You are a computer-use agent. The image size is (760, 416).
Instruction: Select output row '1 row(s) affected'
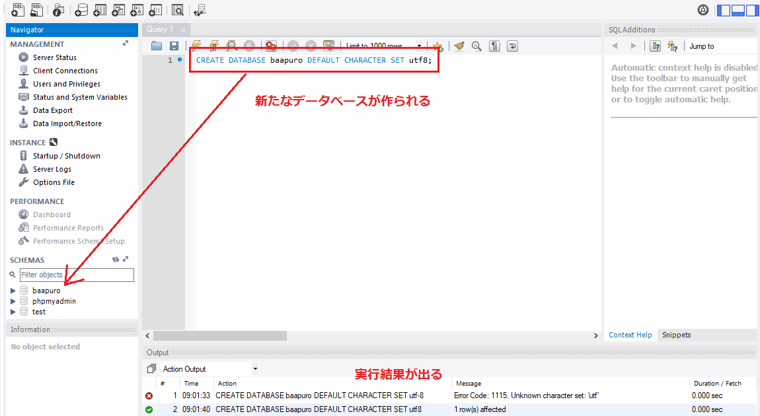(449, 409)
